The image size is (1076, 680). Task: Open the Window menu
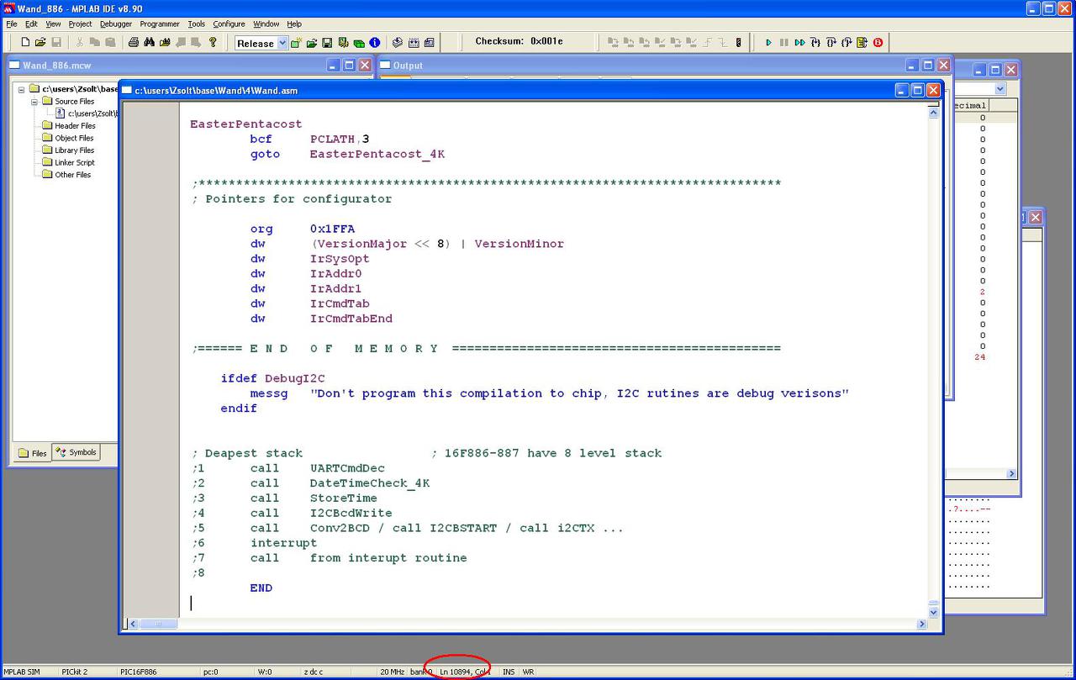(266, 24)
